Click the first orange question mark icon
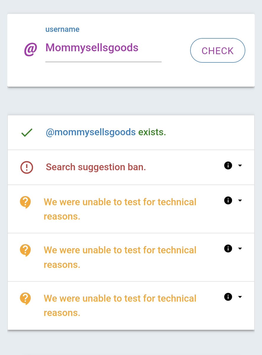This screenshot has width=262, height=355. click(x=25, y=203)
